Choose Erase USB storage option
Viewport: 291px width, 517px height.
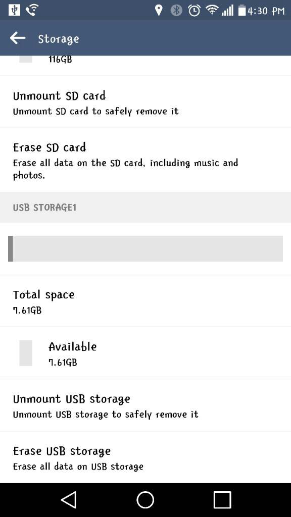point(145,457)
